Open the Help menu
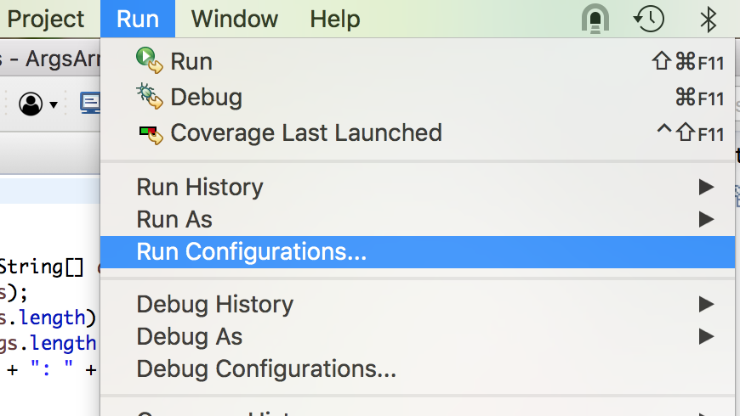This screenshot has height=416, width=740. click(334, 19)
